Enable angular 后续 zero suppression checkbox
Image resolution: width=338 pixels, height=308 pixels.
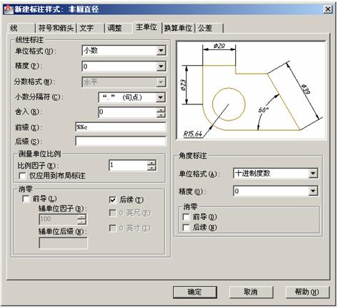coord(186,227)
